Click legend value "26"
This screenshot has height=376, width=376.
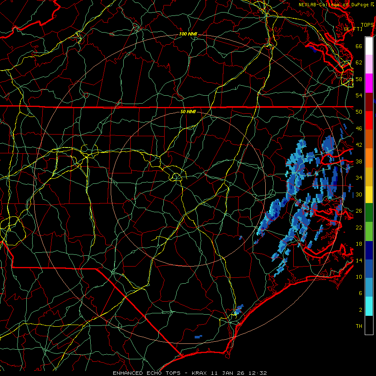click(359, 211)
